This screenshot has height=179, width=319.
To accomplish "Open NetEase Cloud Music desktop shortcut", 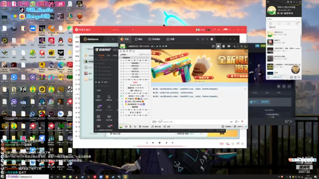I will tap(51, 41).
